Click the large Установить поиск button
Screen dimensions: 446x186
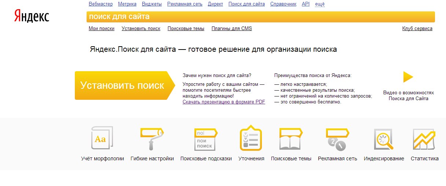pos(125,85)
